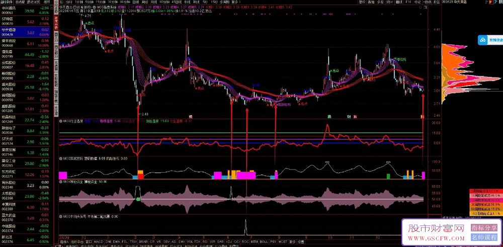Toggle the MOS行业温度 indicator circle icon
Screen dimensions: 503x247
coord(61,122)
